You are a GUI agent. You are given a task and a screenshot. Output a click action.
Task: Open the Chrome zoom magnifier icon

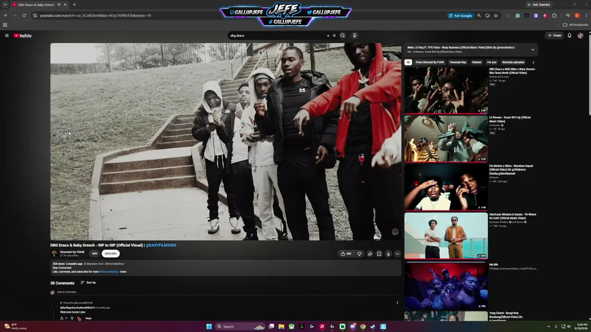tap(479, 16)
